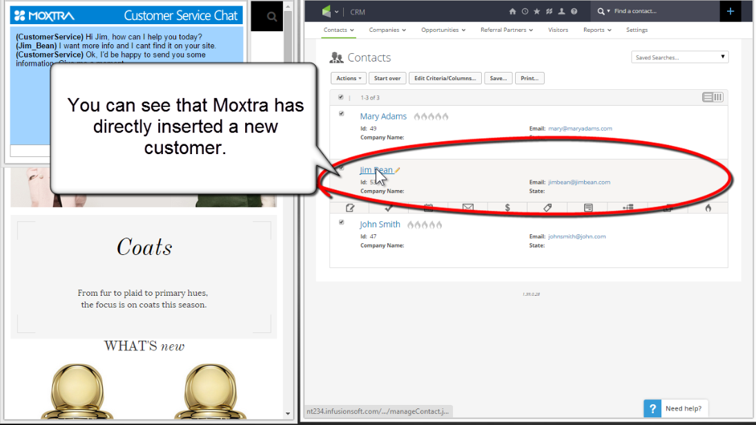Click the Customer Service Chat title bar
Screen dimensions: 756x425
point(126,15)
